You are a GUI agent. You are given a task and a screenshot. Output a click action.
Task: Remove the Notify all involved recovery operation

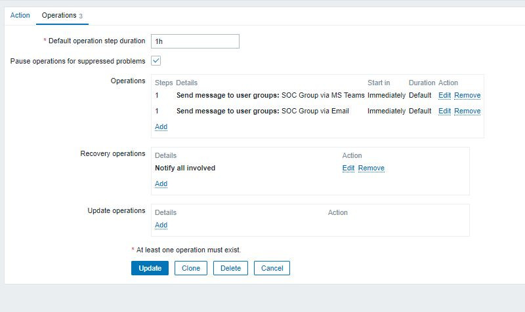pos(371,168)
